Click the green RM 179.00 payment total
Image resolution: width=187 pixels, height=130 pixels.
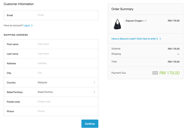(x=170, y=73)
